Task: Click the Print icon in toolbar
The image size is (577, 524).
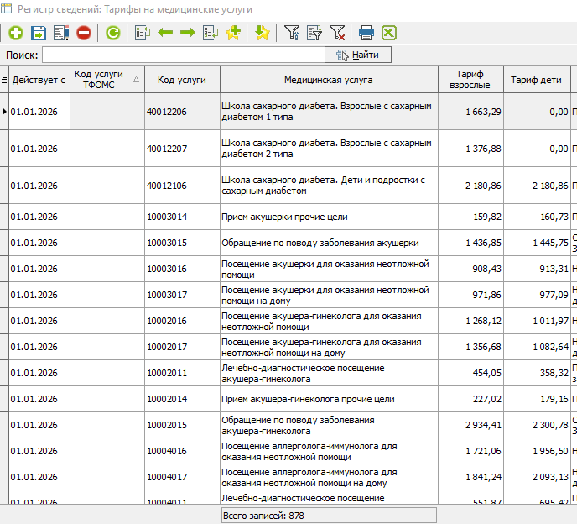Action: coord(366,33)
